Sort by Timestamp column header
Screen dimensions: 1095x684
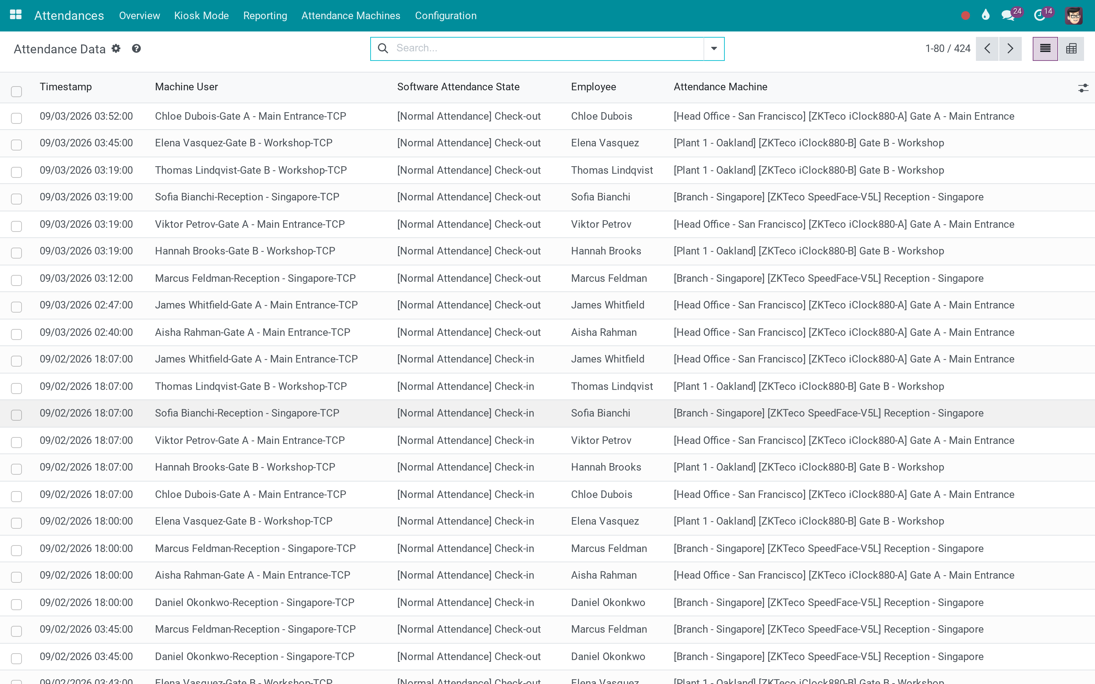tap(66, 87)
